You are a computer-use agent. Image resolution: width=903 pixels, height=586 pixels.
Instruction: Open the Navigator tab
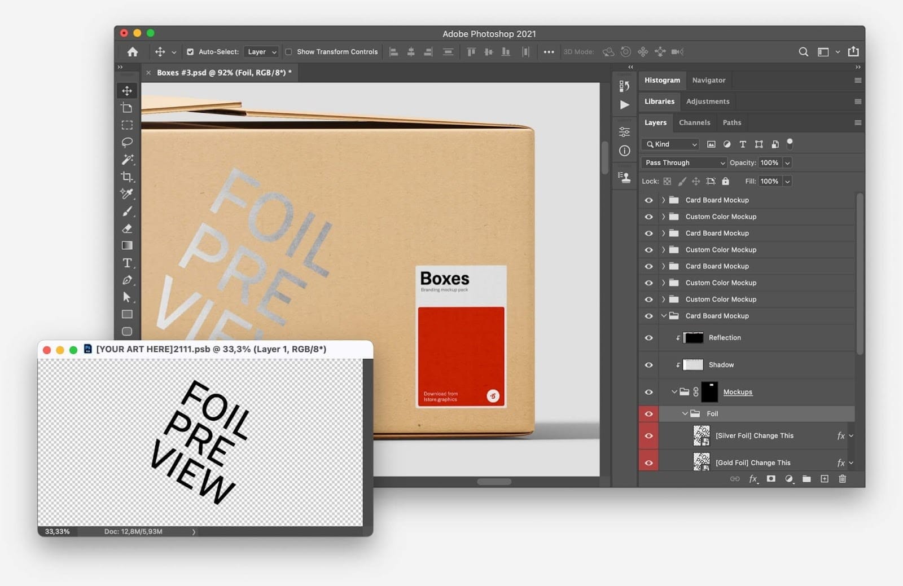pos(709,80)
